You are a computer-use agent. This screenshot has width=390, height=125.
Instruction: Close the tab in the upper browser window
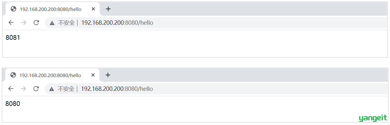click(93, 9)
